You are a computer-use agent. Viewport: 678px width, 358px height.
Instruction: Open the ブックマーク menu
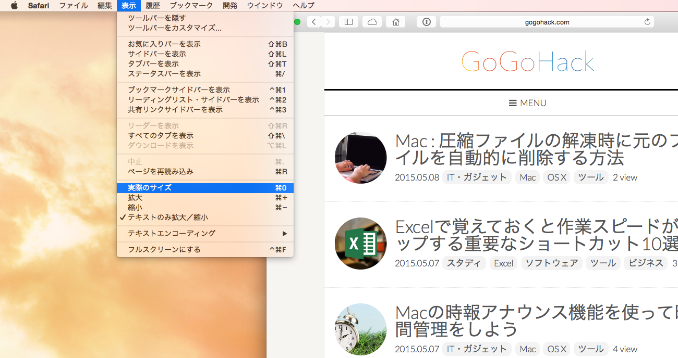coord(191,6)
